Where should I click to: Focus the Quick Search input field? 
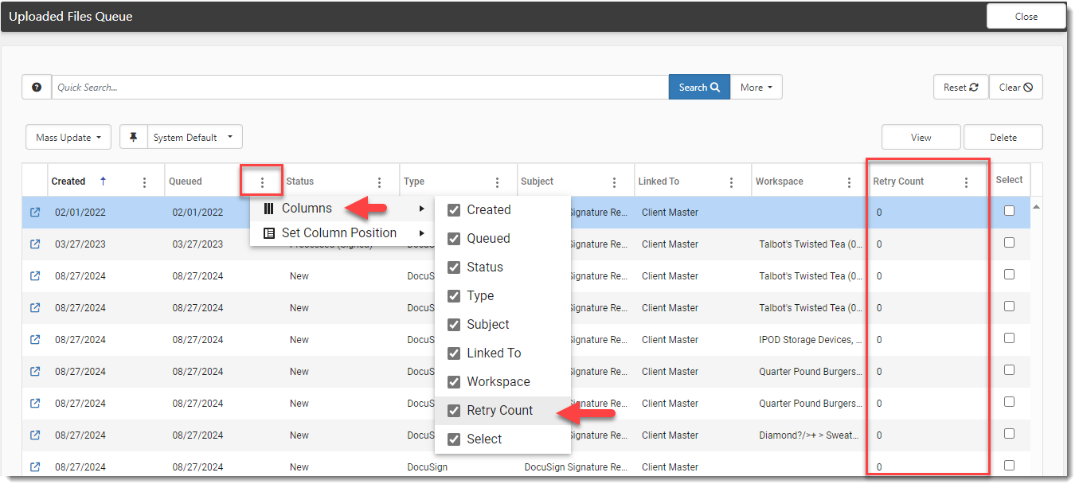coord(358,88)
